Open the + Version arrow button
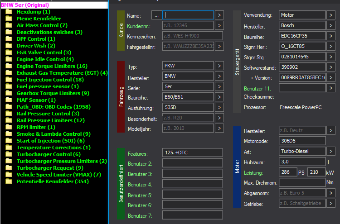340x224 pixels. 331,77
